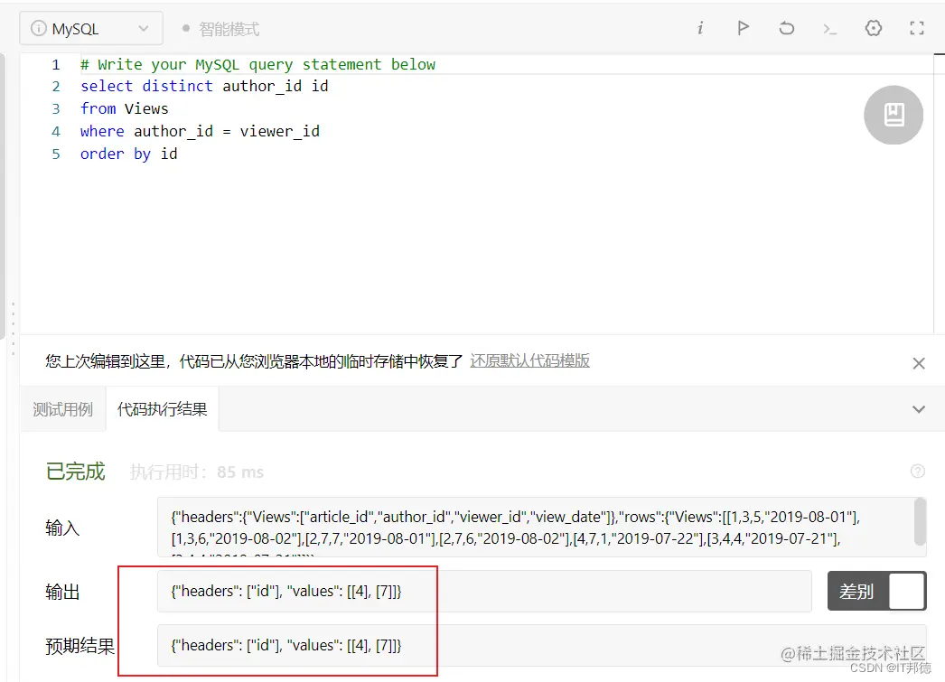Screen dimensions: 945x682
Task: Click the run code play icon
Action: point(743,28)
